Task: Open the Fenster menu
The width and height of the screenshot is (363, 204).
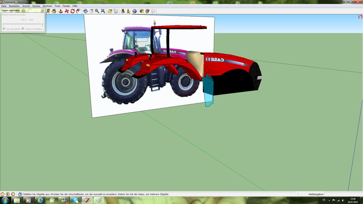Action: 66,6
